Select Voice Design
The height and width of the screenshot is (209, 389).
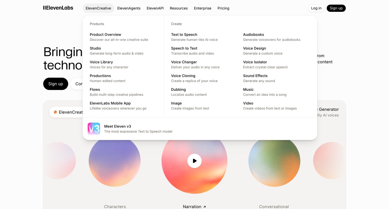click(263, 51)
